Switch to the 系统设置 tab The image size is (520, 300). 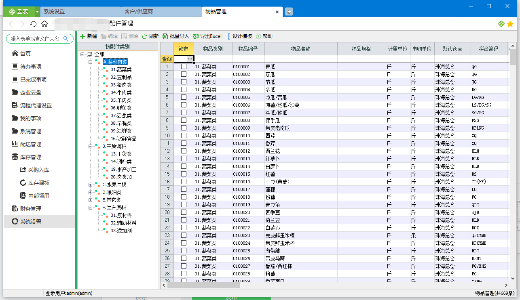tap(81, 12)
